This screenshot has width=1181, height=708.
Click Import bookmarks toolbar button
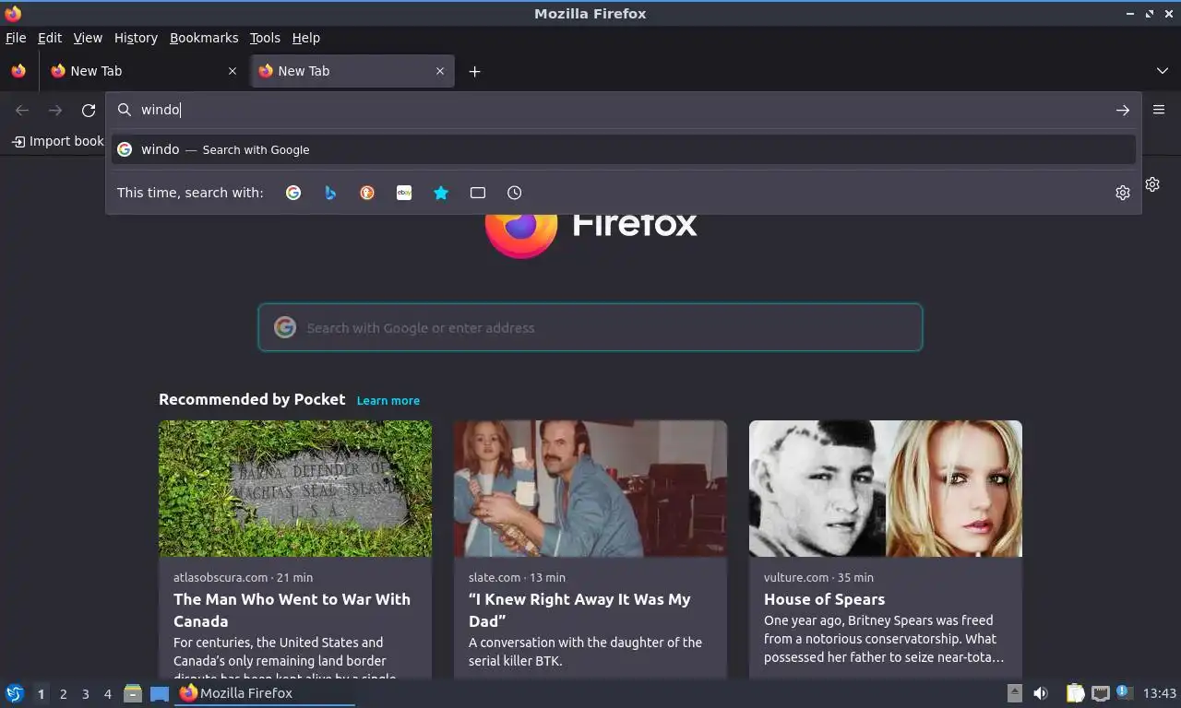(x=58, y=141)
